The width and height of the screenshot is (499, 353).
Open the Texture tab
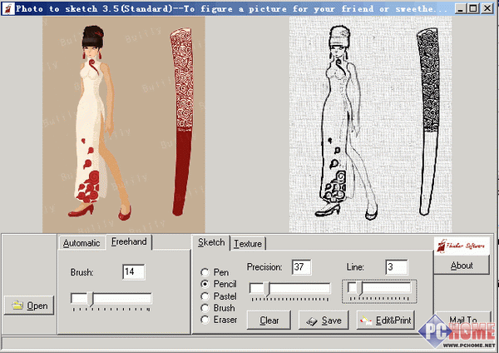[x=248, y=244]
